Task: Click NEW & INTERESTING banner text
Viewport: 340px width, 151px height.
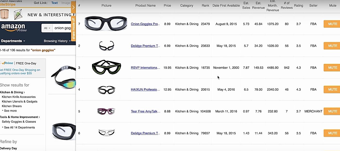Action: click(52, 15)
